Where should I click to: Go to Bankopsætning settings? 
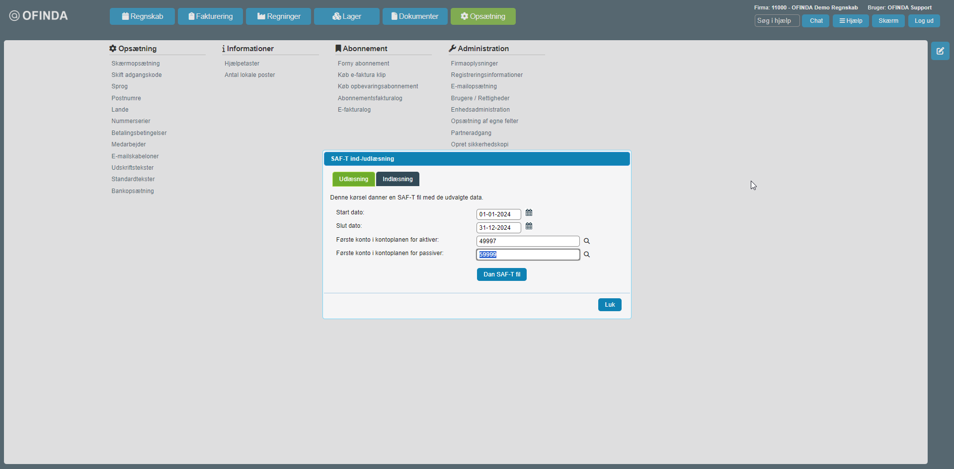(x=133, y=191)
